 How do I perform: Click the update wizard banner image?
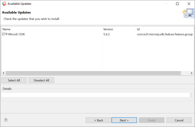click(188, 13)
